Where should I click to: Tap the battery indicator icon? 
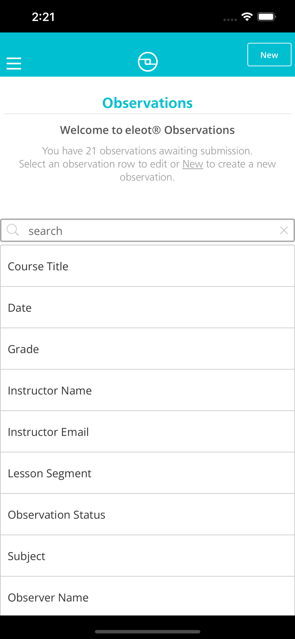(x=267, y=17)
